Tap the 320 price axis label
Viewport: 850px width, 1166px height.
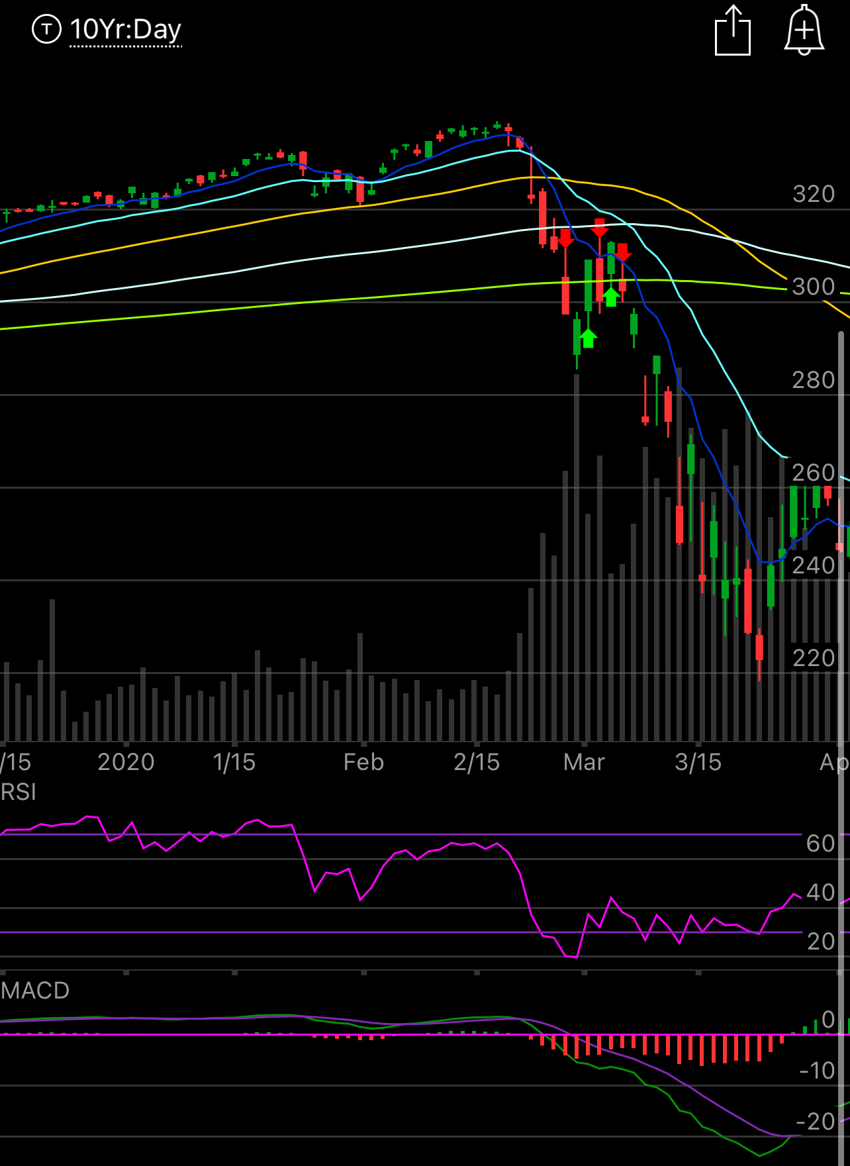(814, 194)
